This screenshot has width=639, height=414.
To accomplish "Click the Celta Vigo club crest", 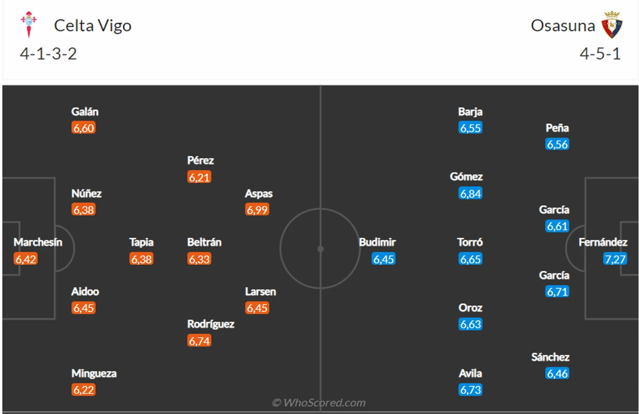I will (x=29, y=24).
